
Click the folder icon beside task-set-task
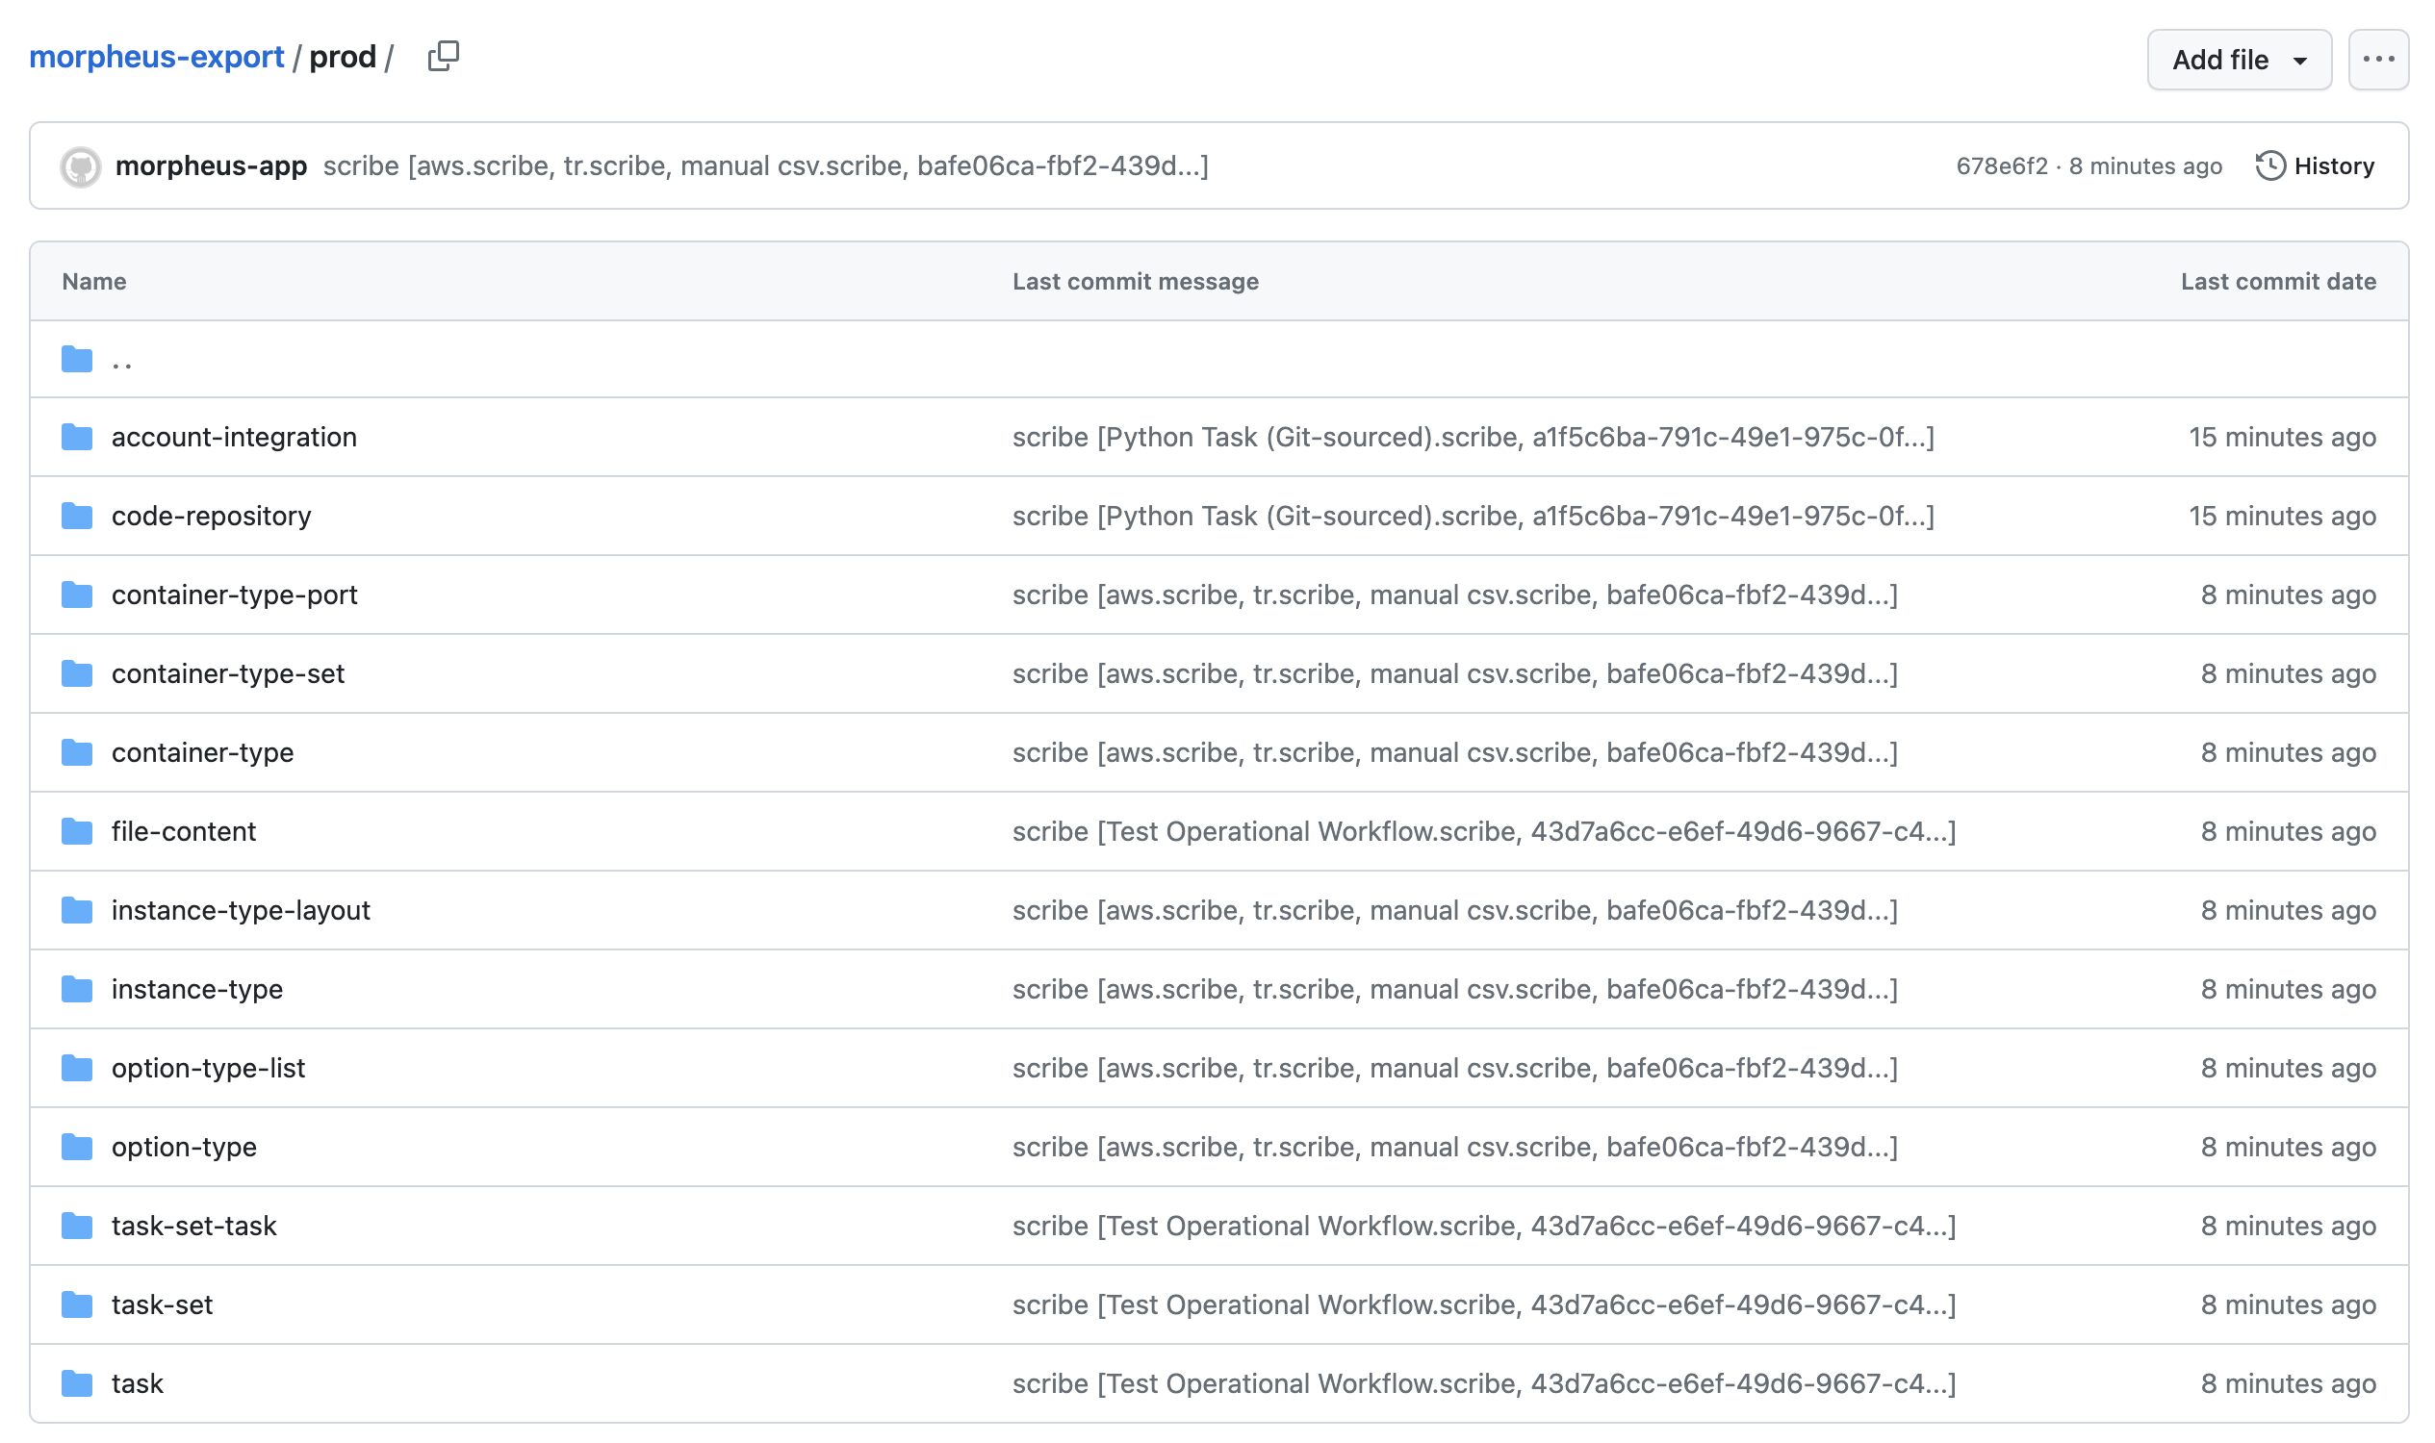pos(75,1226)
